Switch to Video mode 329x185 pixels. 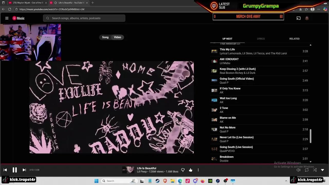click(x=117, y=37)
